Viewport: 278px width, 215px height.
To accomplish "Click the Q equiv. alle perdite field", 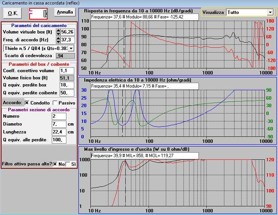I will pos(59,140).
